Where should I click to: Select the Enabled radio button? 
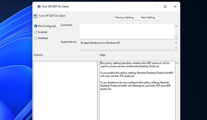tap(36, 32)
